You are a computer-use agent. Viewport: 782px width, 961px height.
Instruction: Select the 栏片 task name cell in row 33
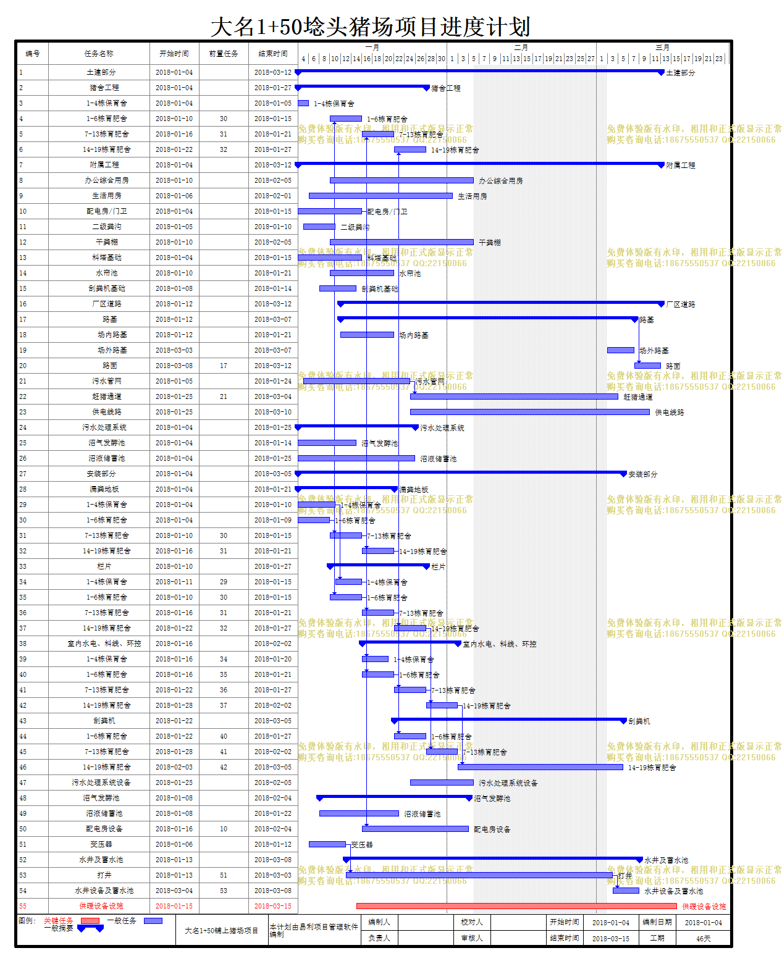point(99,566)
